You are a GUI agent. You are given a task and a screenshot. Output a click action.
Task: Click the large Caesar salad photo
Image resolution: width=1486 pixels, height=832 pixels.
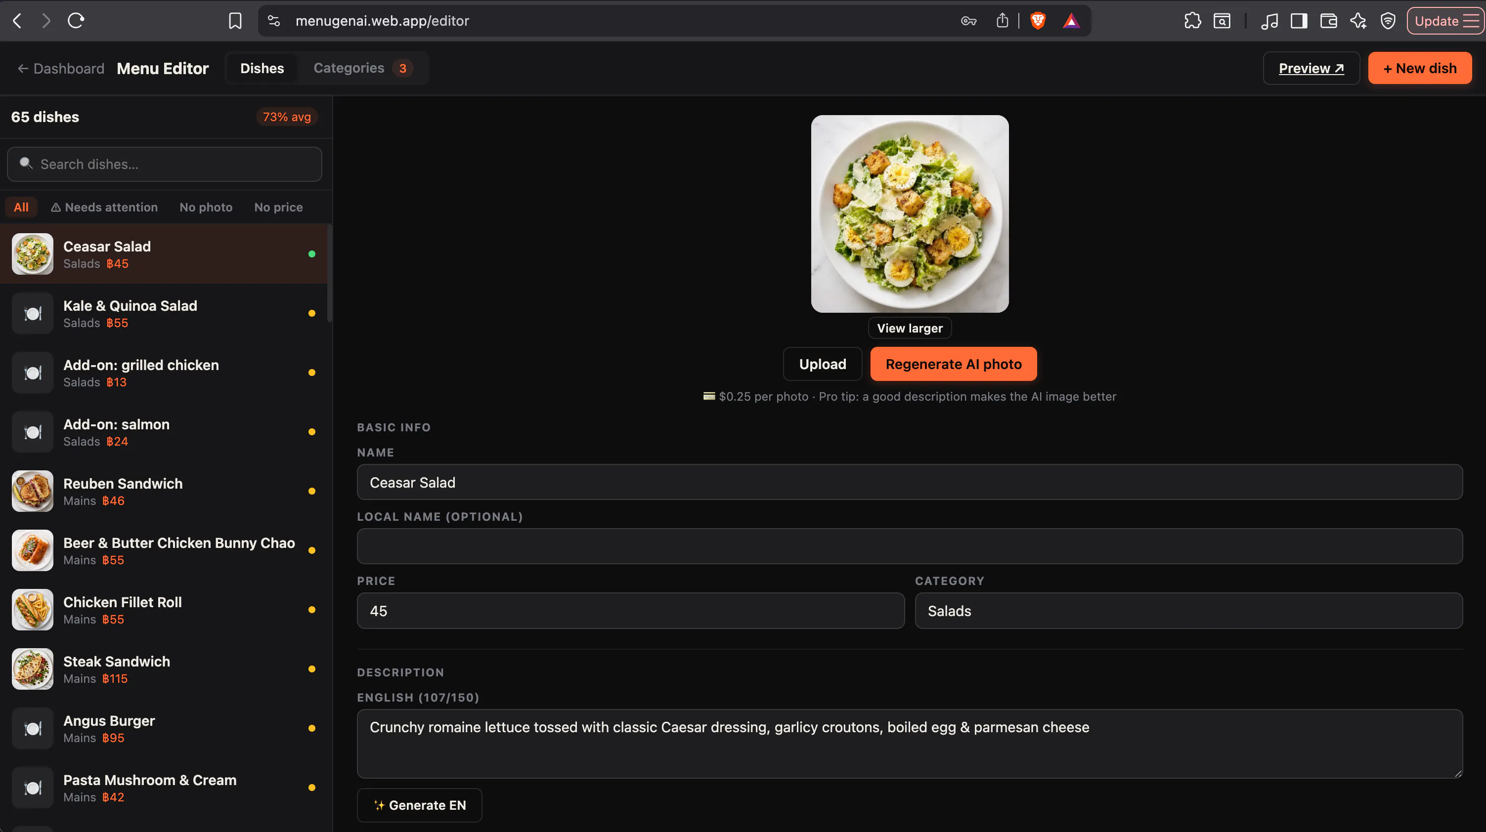910,214
